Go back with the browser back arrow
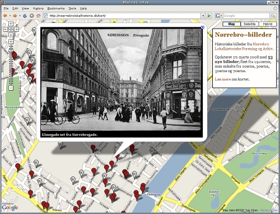 click(x=5, y=16)
